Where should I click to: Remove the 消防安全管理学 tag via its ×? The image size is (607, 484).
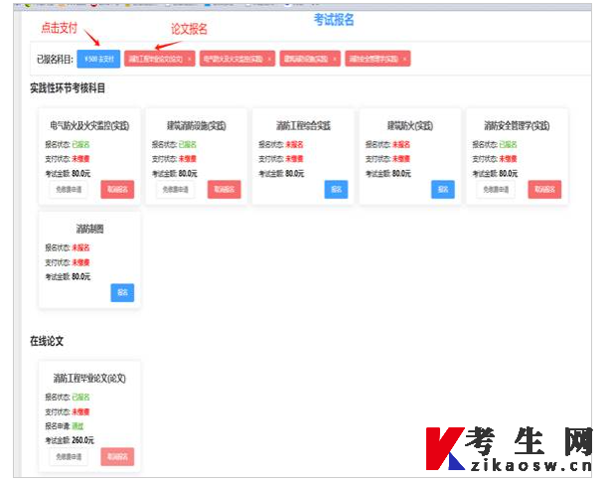pyautogui.click(x=404, y=59)
